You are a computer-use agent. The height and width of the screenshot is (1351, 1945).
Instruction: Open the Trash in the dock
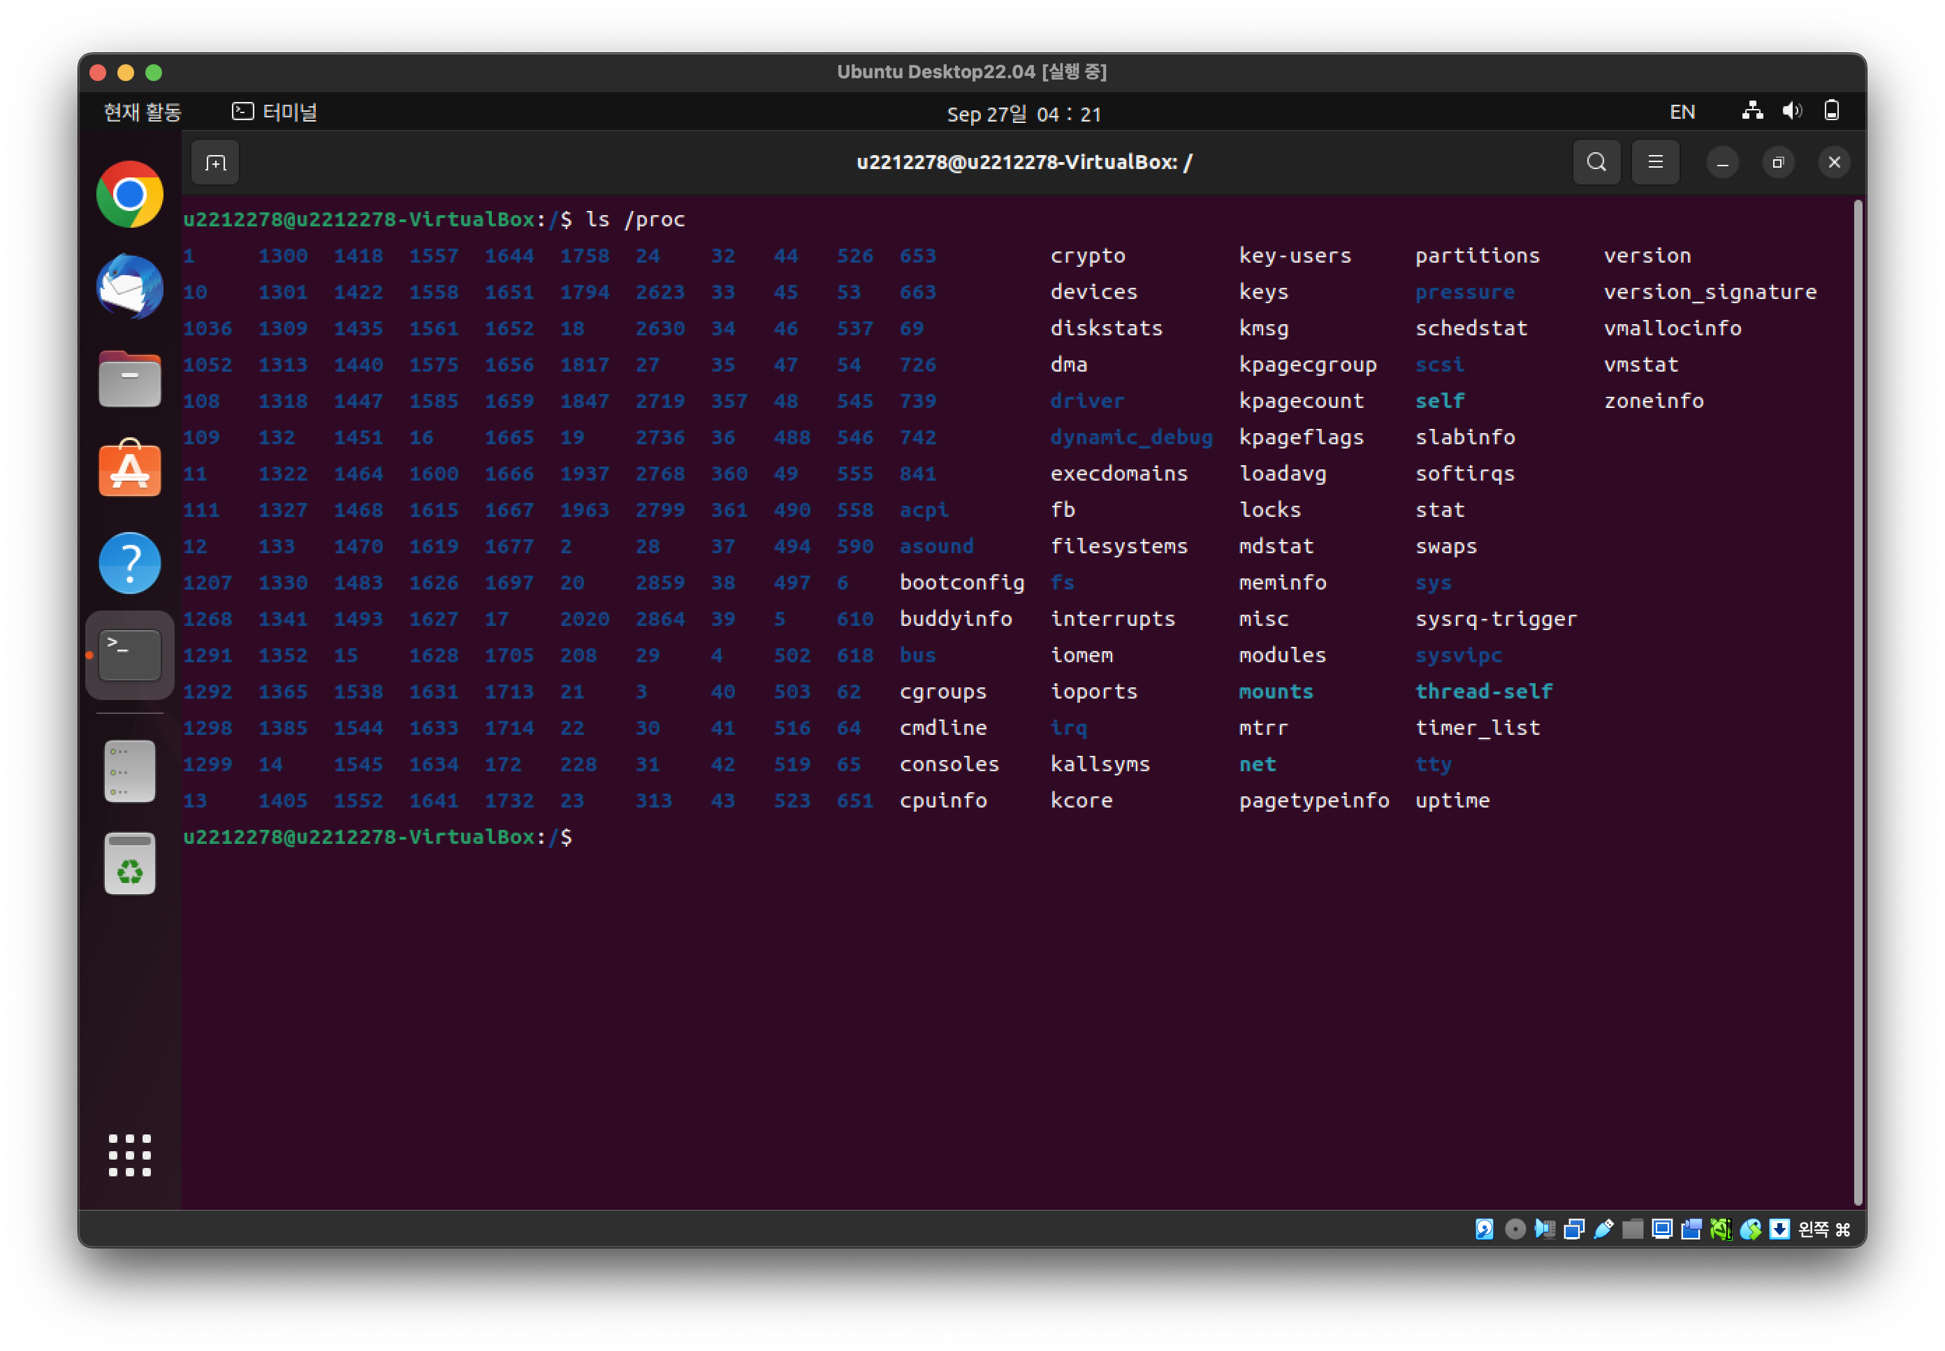[129, 863]
